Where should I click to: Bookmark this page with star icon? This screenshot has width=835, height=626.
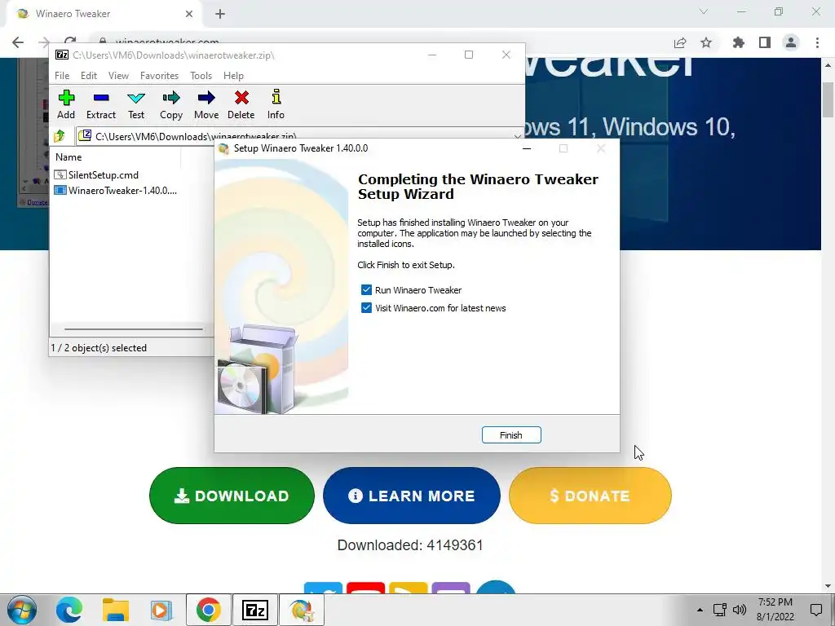(x=706, y=42)
